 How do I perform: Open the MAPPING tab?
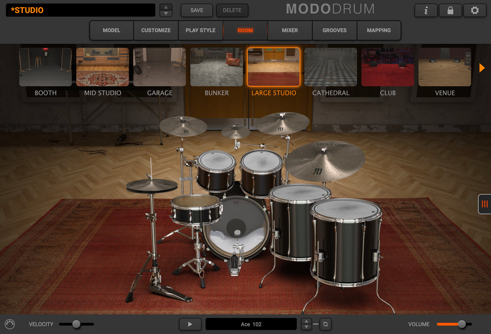coord(379,30)
